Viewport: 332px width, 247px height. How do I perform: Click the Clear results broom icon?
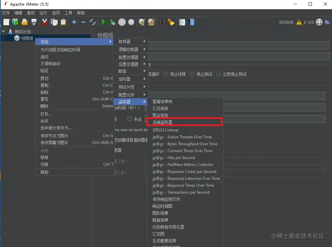[142, 22]
